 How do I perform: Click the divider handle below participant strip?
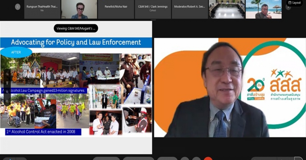(153, 20)
